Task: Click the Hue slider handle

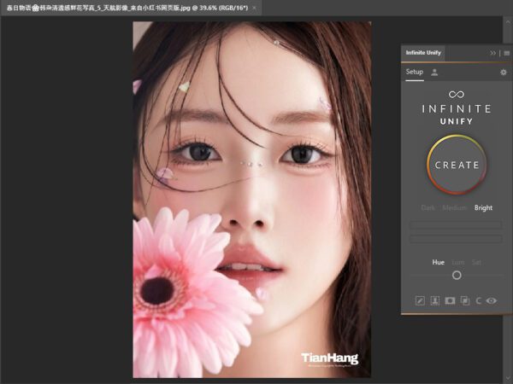Action: coord(457,275)
